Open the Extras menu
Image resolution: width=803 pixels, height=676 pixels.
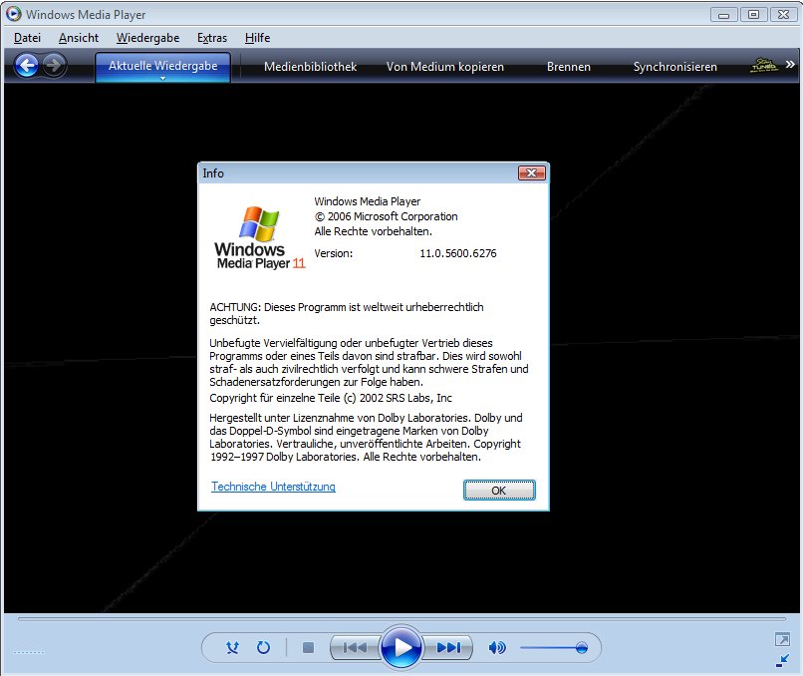tap(211, 38)
